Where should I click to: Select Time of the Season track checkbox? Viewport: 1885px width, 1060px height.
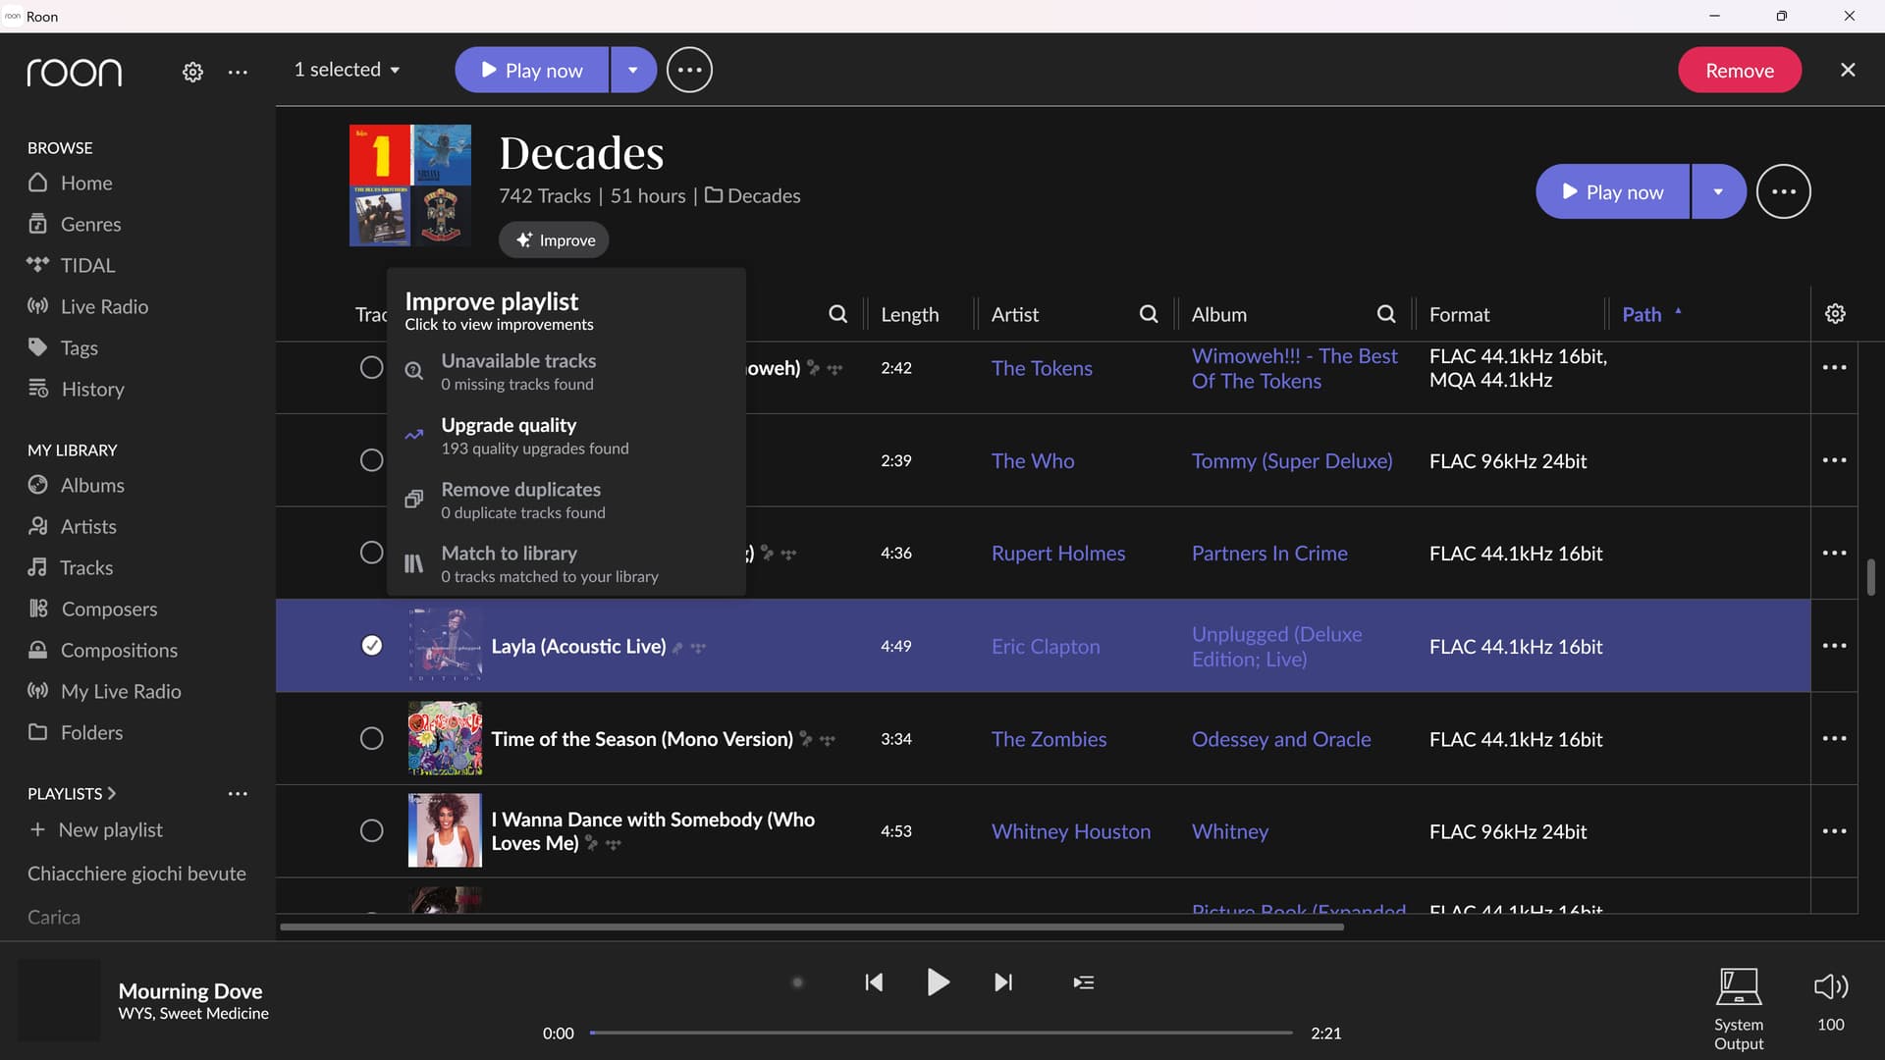tap(371, 738)
